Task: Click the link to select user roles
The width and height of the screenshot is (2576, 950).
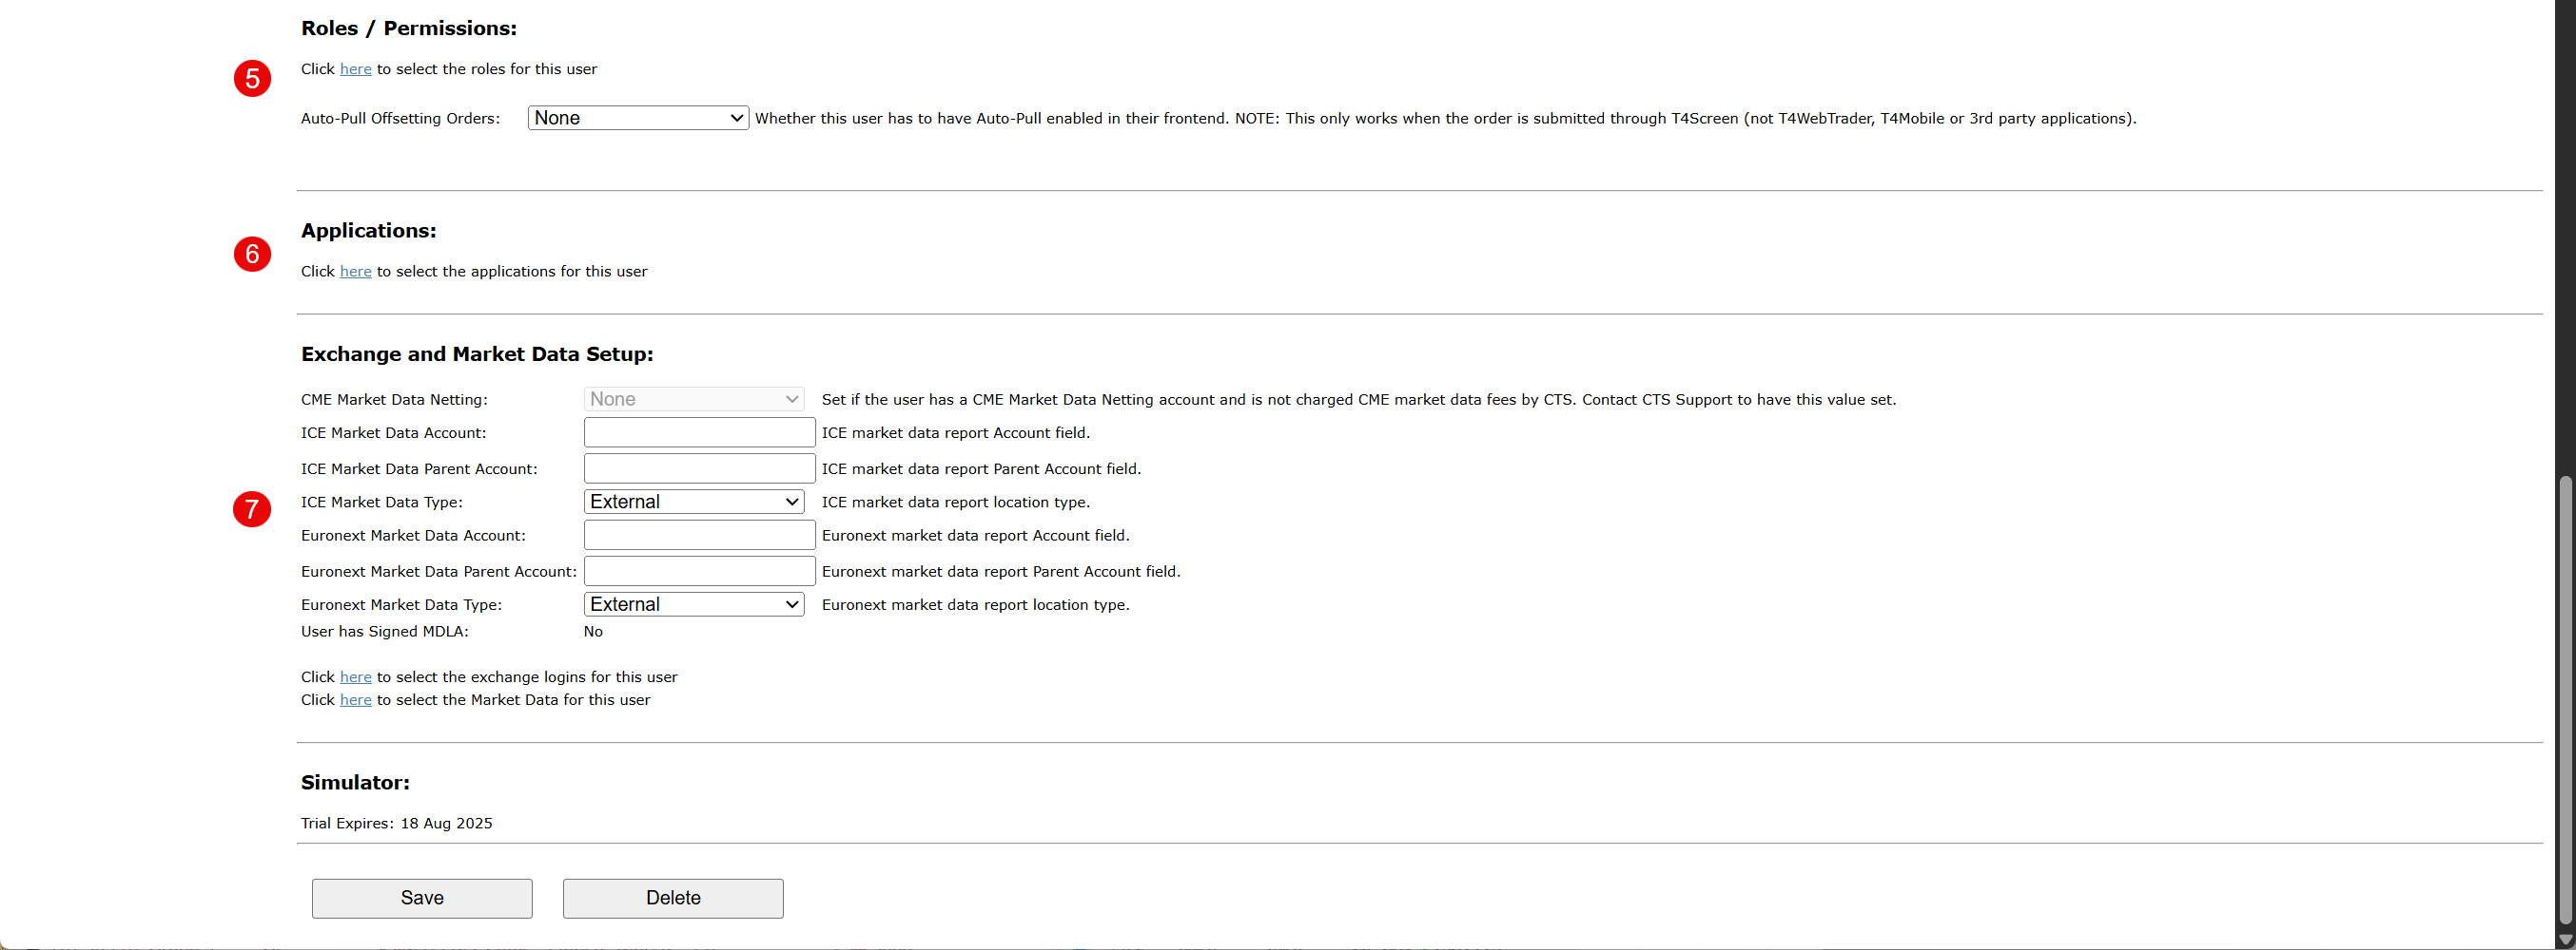Action: click(x=355, y=69)
